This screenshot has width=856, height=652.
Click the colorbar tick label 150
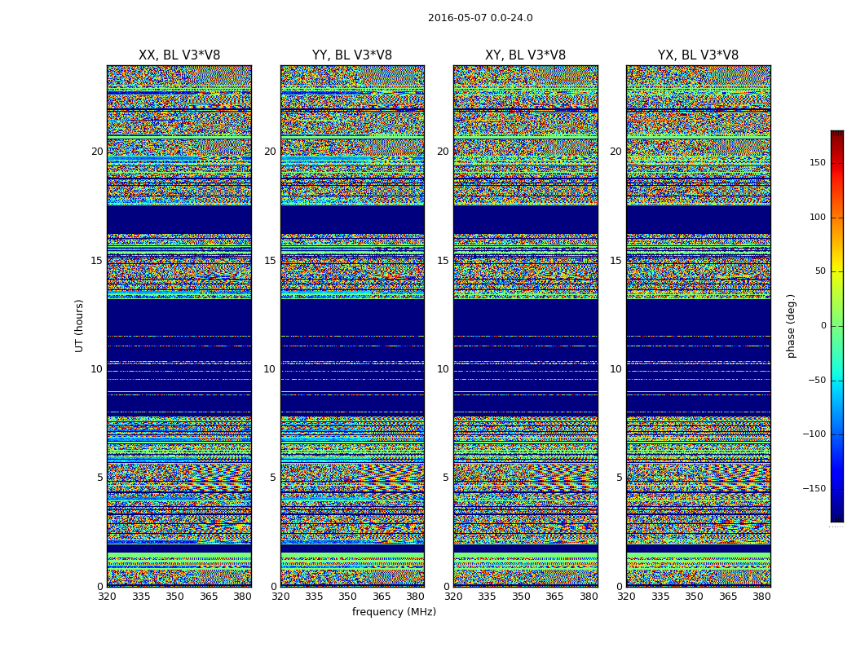(818, 162)
